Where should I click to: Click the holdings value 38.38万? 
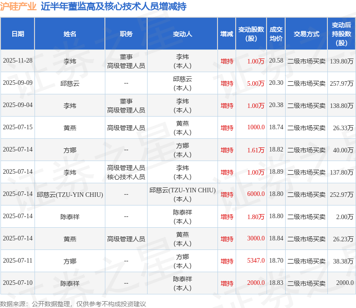[x=343, y=261]
